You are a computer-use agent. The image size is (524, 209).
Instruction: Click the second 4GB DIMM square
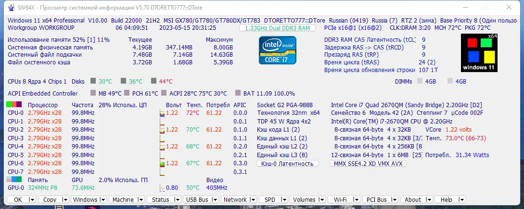tap(450, 81)
